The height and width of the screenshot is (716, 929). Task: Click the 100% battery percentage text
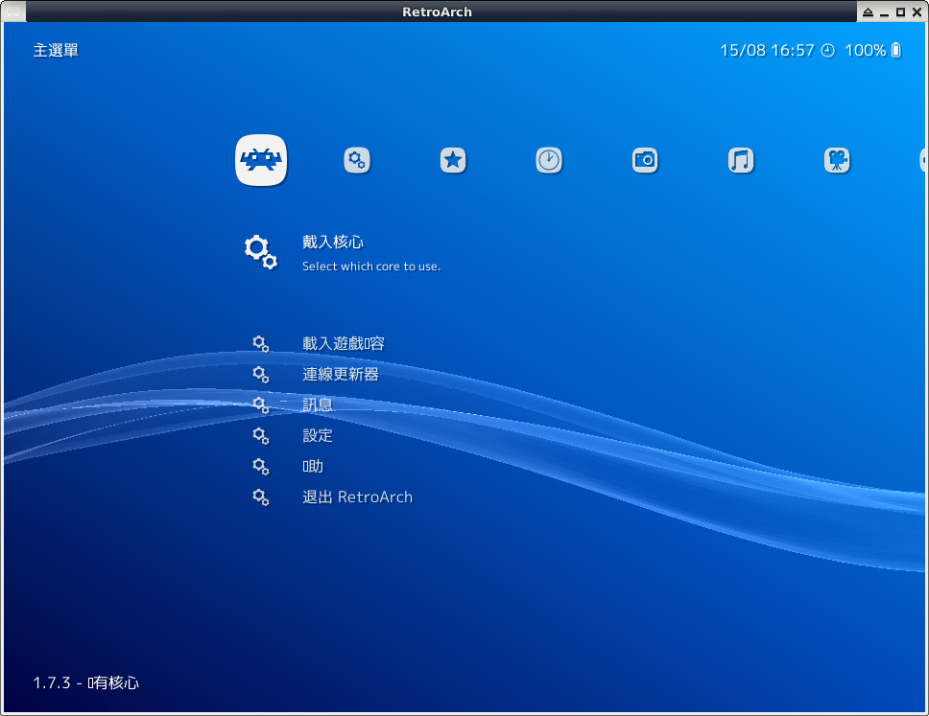tap(866, 51)
